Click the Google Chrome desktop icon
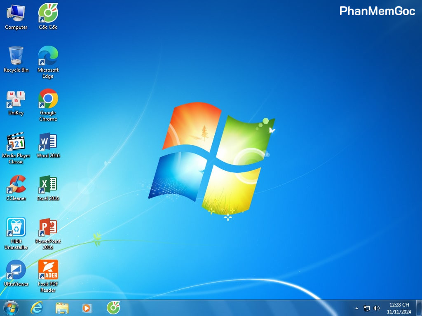This screenshot has height=316, width=422. 48,99
